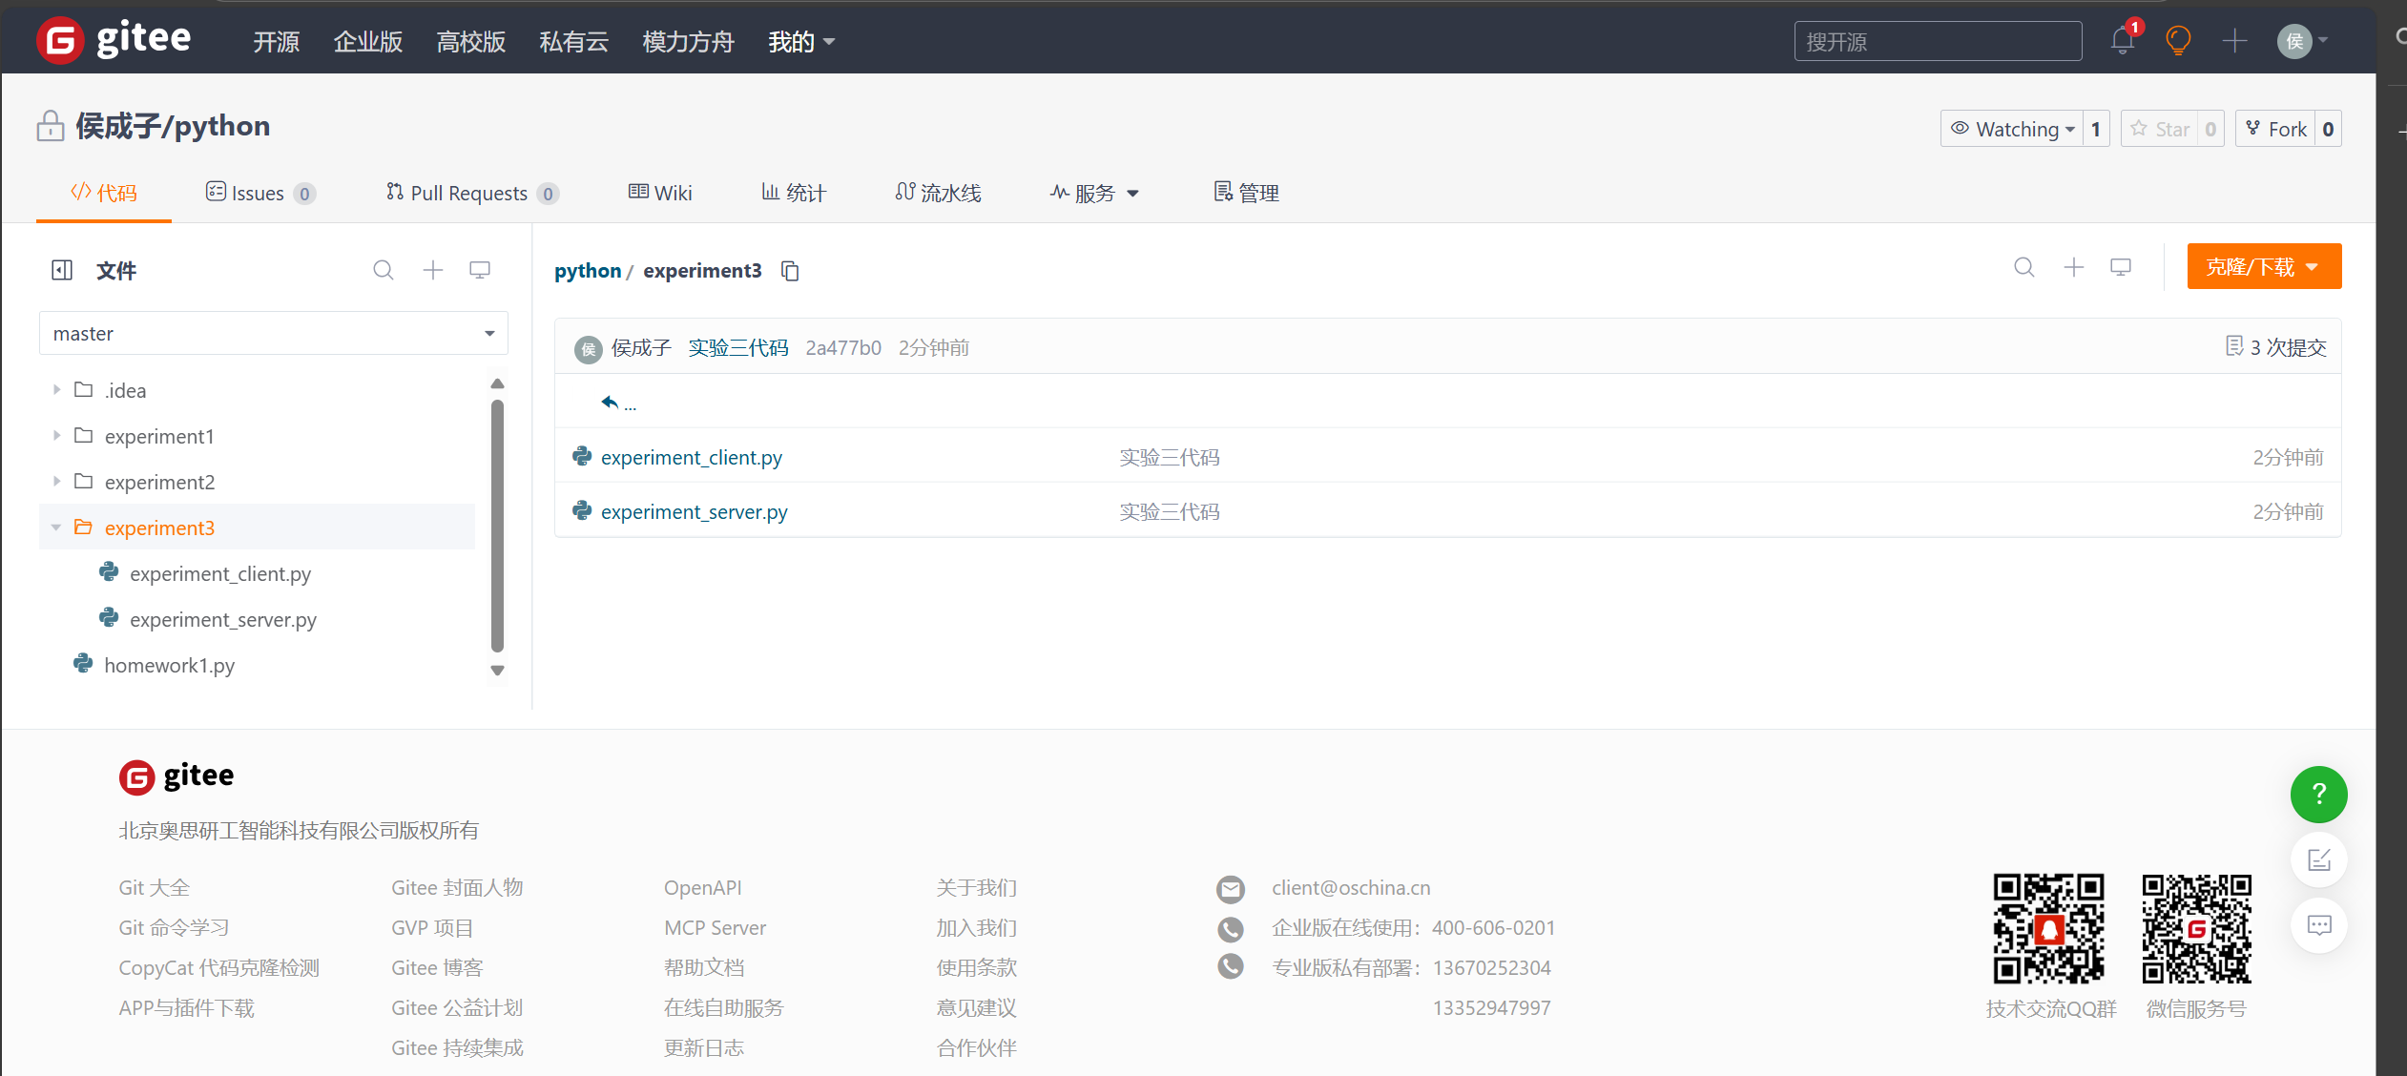Copy the experiment3 path icon
This screenshot has width=2407, height=1076.
pyautogui.click(x=790, y=271)
